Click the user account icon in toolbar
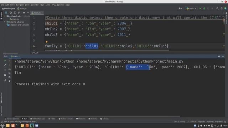 click(x=180, y=9)
